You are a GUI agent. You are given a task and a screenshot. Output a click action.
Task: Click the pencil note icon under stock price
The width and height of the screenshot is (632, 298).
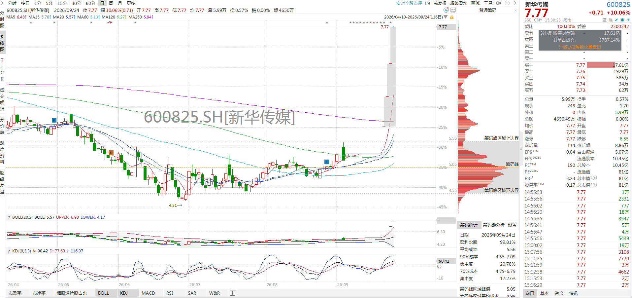(616, 20)
